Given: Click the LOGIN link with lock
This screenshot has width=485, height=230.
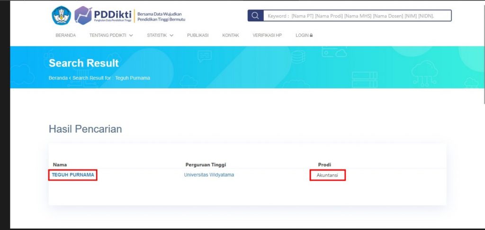Looking at the screenshot, I should 304,35.
